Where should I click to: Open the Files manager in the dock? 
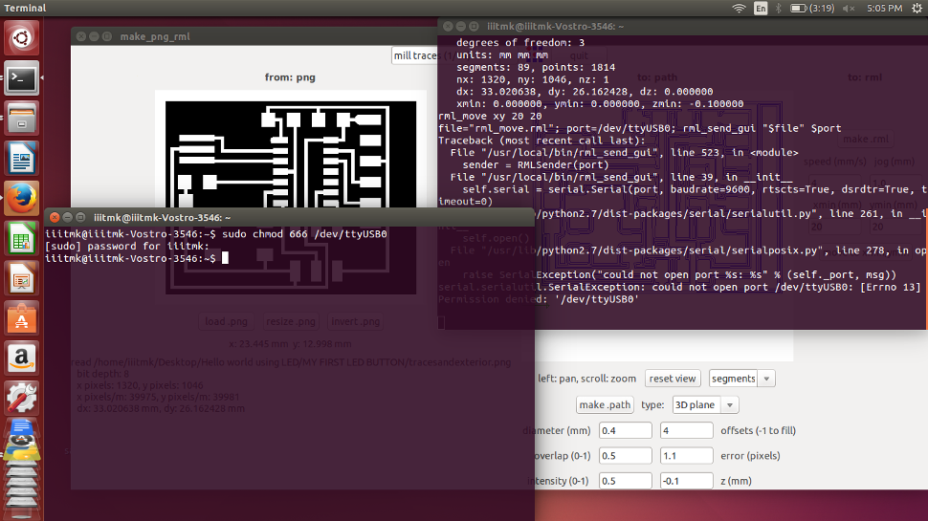[x=22, y=118]
